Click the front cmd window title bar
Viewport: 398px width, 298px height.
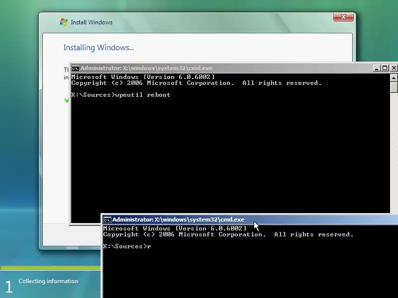250,220
